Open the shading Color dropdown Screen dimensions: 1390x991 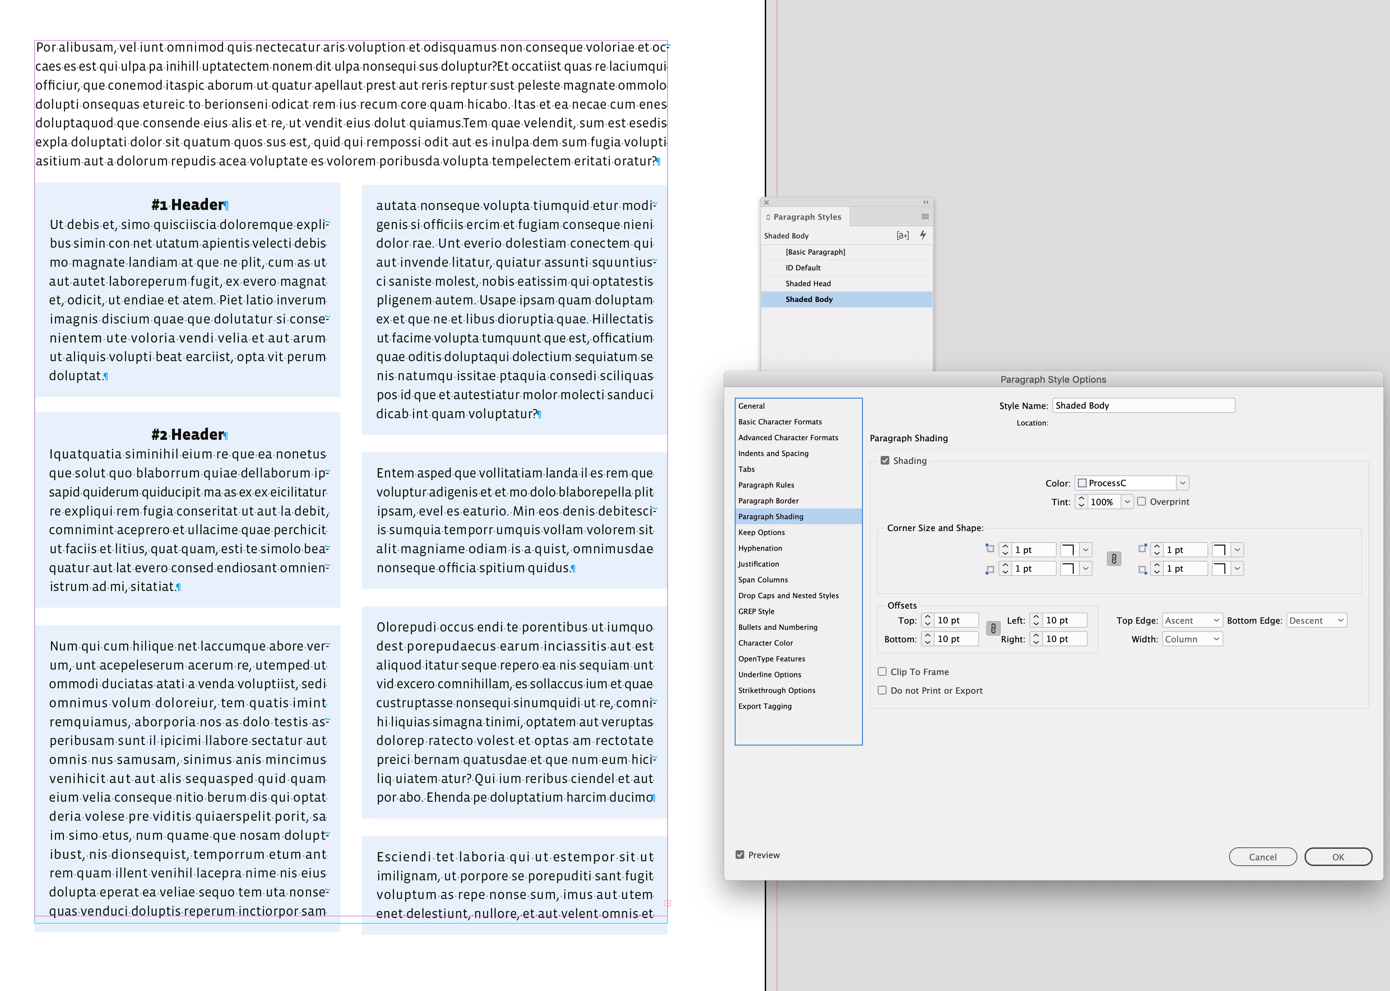[x=1182, y=483]
